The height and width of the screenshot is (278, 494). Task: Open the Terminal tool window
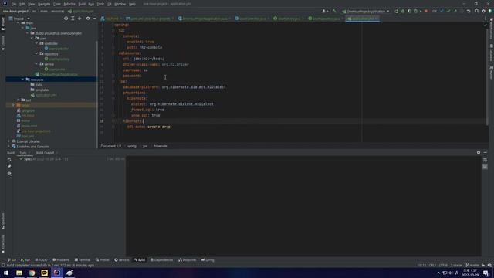pyautogui.click(x=83, y=260)
